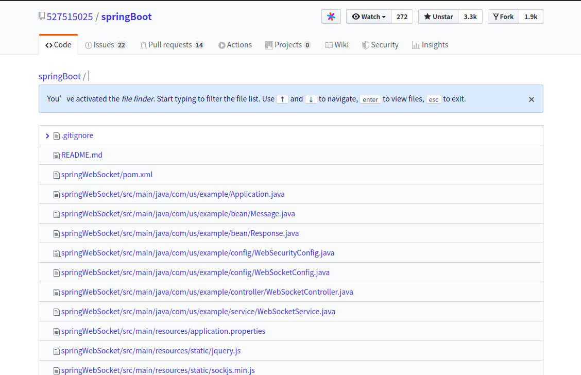Screen dimensions: 581x375
Task: Click the file icon beside Message.java
Action: point(56,215)
